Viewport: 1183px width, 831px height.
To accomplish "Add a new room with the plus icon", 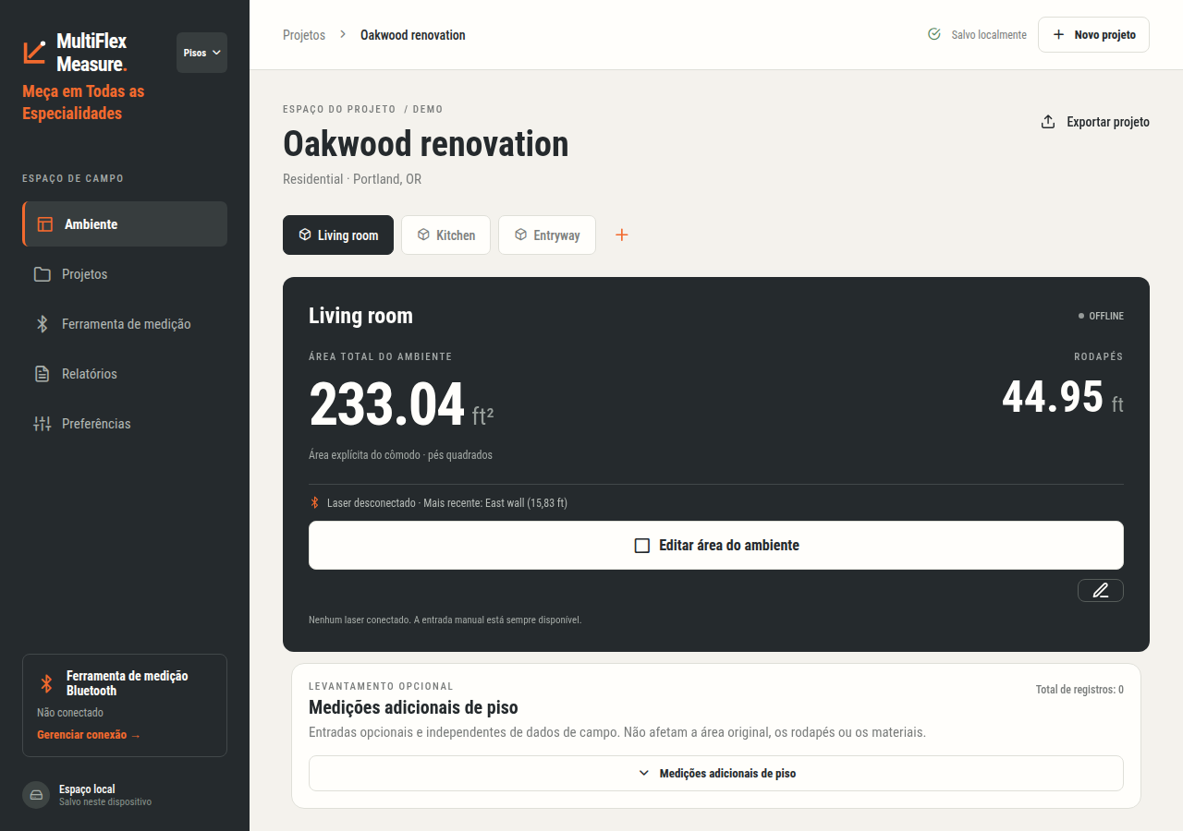I will click(x=622, y=235).
